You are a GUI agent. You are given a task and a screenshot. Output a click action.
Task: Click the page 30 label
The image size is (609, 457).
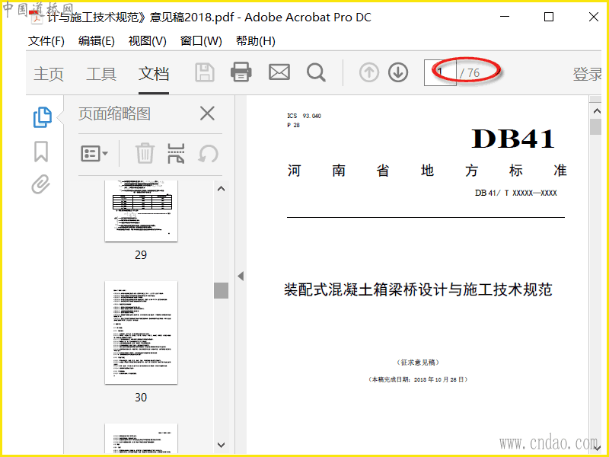(x=141, y=397)
